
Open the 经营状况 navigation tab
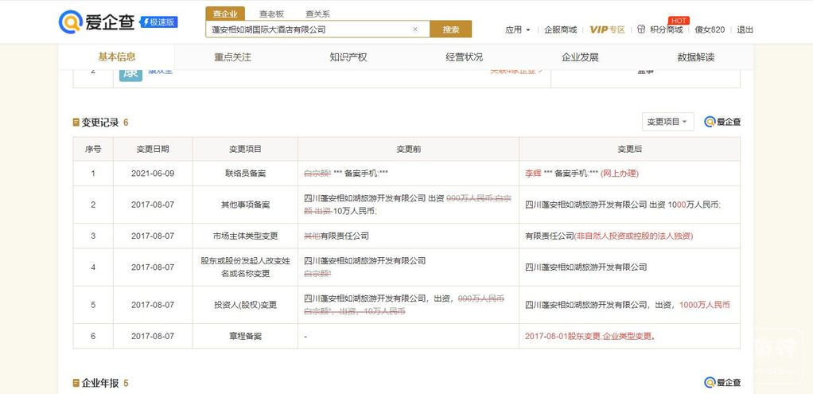[464, 57]
